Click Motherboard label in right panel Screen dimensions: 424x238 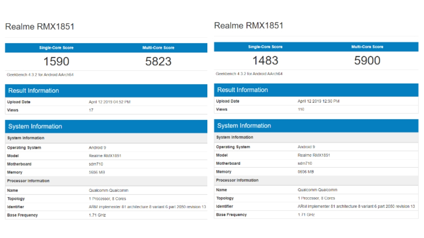[x=228, y=163]
